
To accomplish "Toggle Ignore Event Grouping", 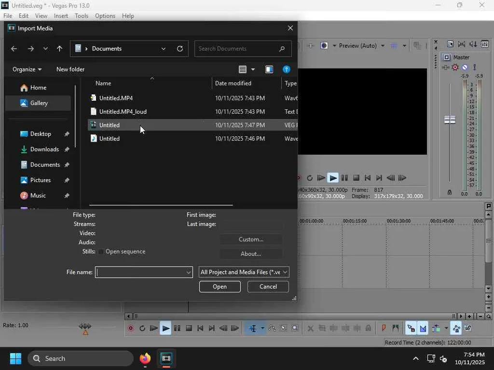I will tap(468, 329).
